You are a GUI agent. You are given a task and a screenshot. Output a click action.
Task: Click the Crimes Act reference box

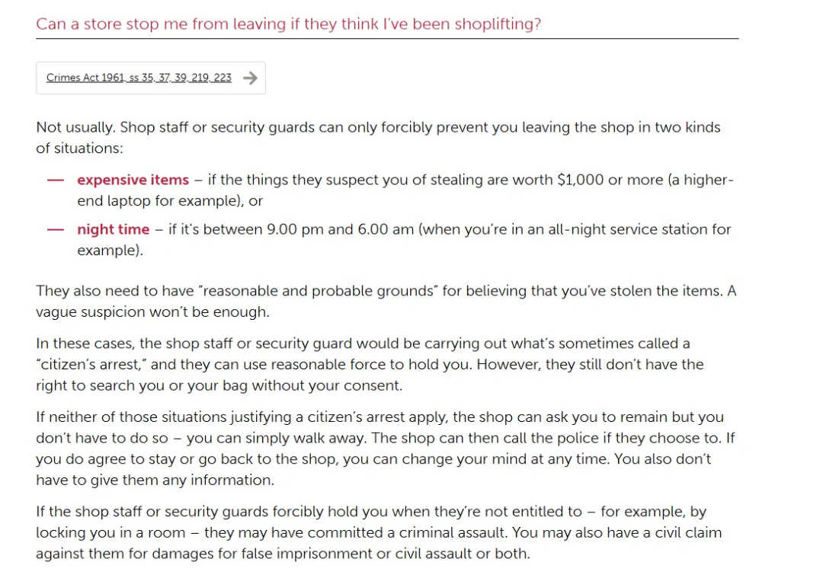tap(151, 78)
